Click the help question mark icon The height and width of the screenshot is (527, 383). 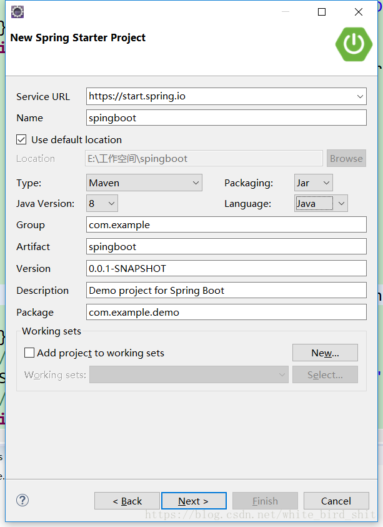point(22,500)
